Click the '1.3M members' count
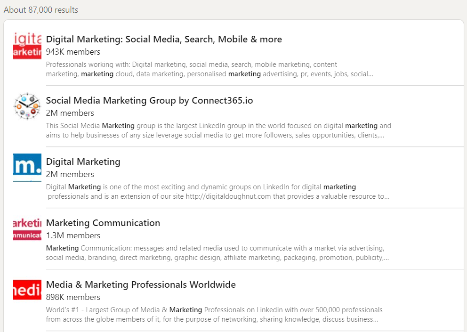 pyautogui.click(x=73, y=235)
